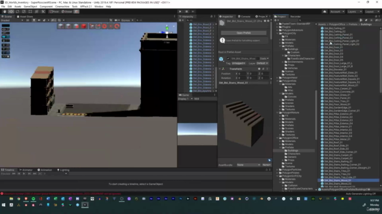This screenshot has width=382, height=214.
Task: Click the Play button
Action: (x=180, y=11)
